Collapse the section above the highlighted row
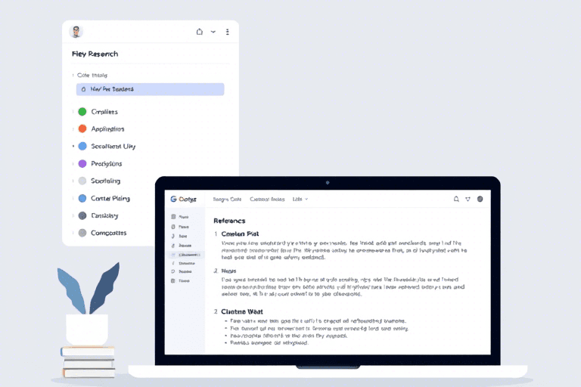The height and width of the screenshot is (387, 581). [73, 76]
